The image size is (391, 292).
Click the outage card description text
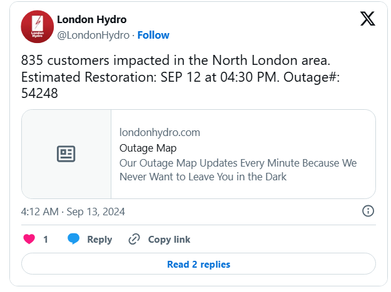click(x=238, y=170)
